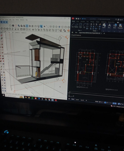Click the Rotate tool in AutoCAD Modify panel
Image resolution: width=124 pixels, height=151 pixels.
pyautogui.click(x=94, y=24)
